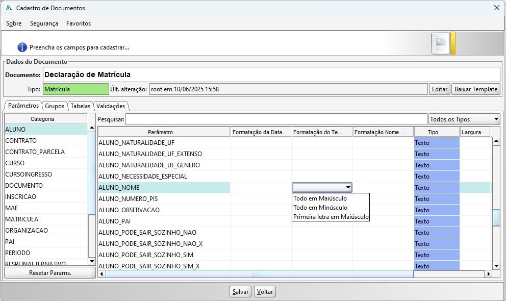Click the Editar button

click(x=440, y=89)
